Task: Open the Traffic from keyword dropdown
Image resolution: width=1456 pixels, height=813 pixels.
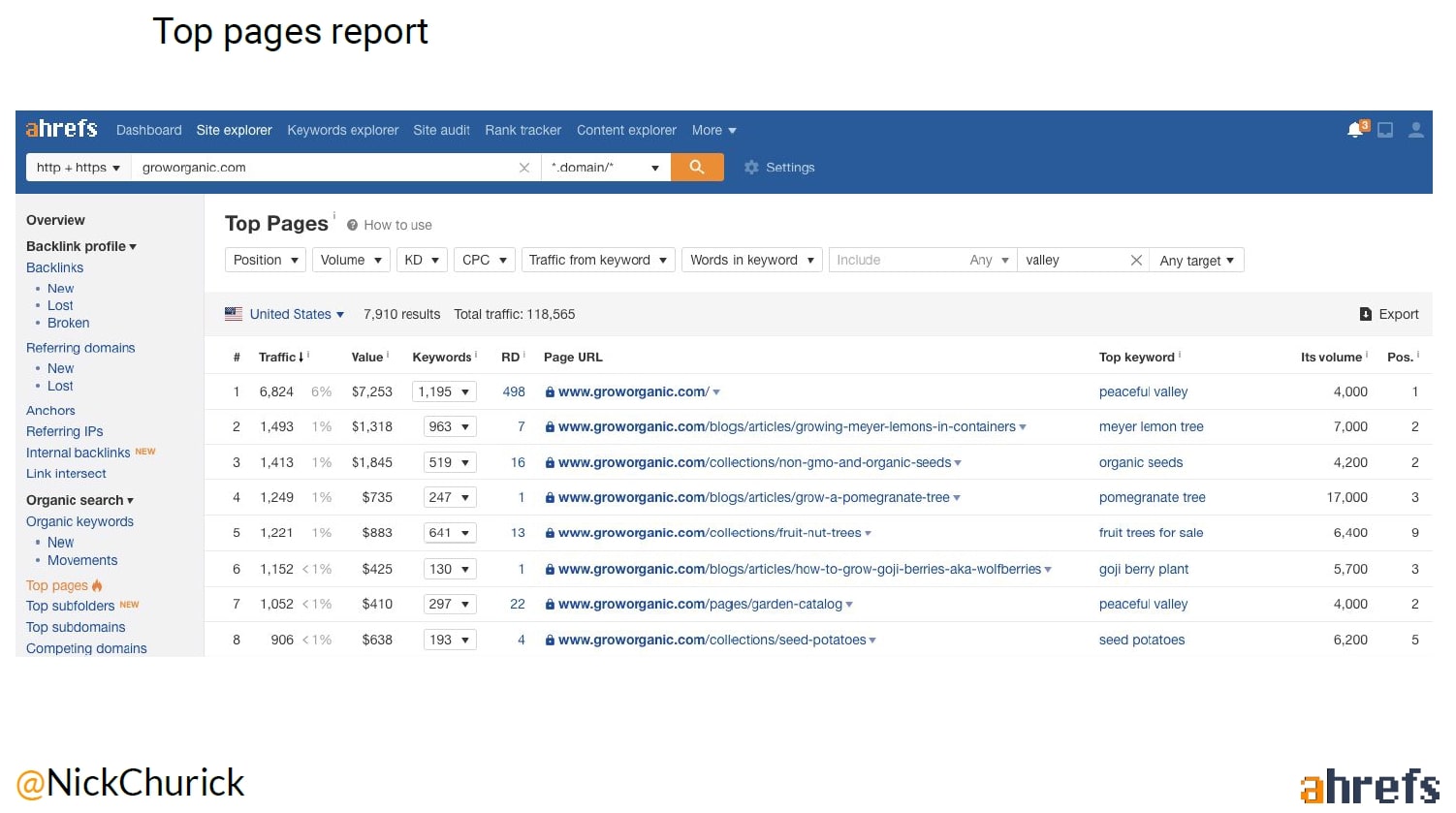Action: (597, 261)
